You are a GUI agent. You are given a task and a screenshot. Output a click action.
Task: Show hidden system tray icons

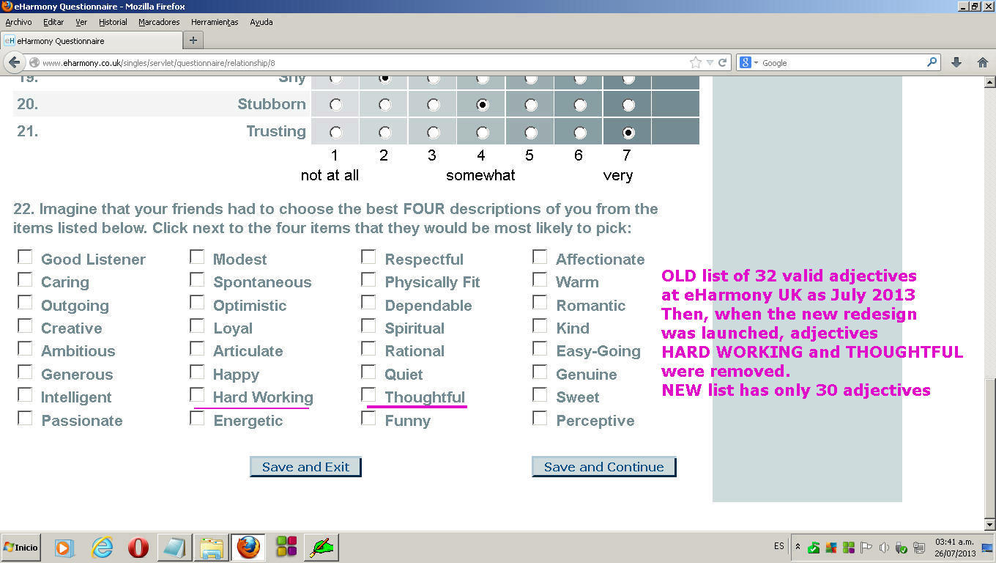click(x=798, y=547)
